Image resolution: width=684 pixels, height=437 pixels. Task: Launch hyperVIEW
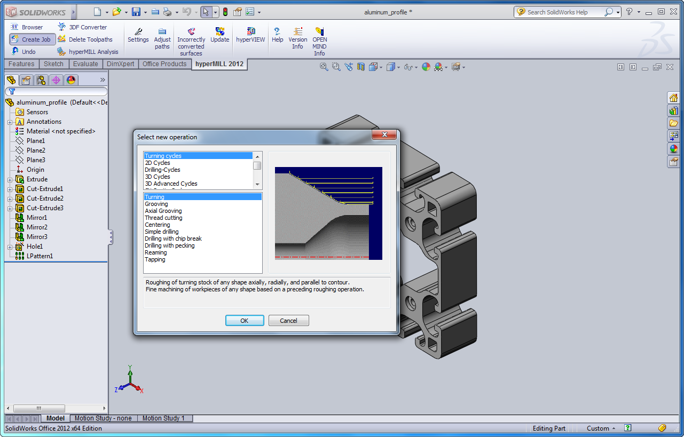[x=250, y=35]
